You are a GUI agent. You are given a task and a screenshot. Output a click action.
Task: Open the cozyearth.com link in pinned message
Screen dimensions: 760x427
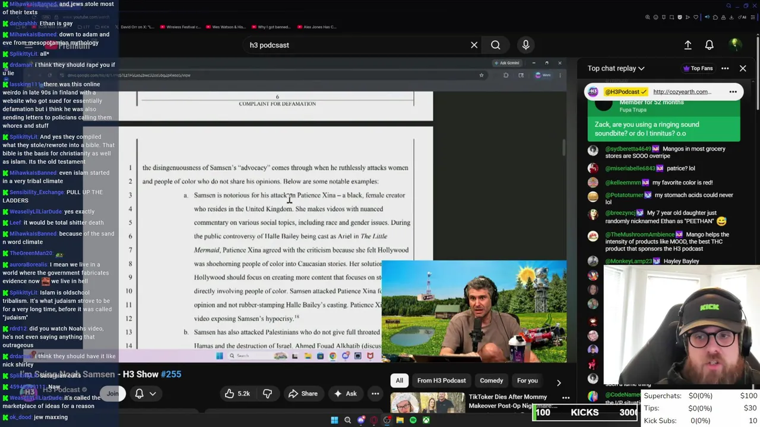[682, 92]
